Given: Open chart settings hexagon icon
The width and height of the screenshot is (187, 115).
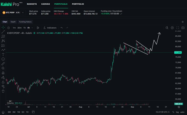Looking at the screenshot, I should [172, 28].
